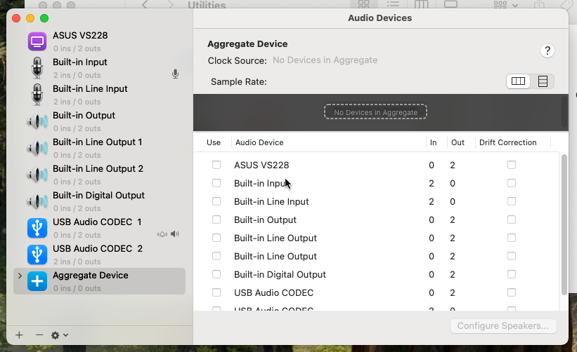The image size is (577, 352).
Task: Click the Use column header
Action: point(214,142)
